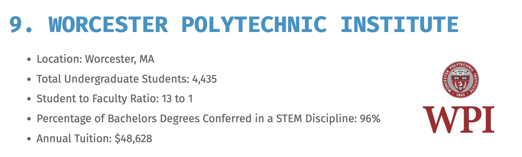Click the 4,435 student count value
522x157 pixels.
pyautogui.click(x=204, y=80)
